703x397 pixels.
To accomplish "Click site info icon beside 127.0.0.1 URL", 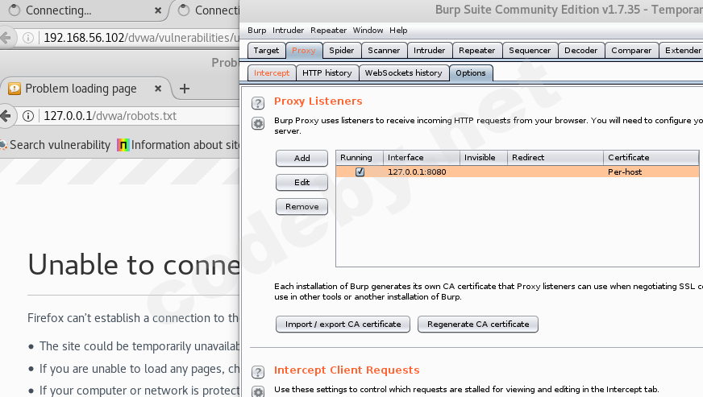I will [x=28, y=116].
